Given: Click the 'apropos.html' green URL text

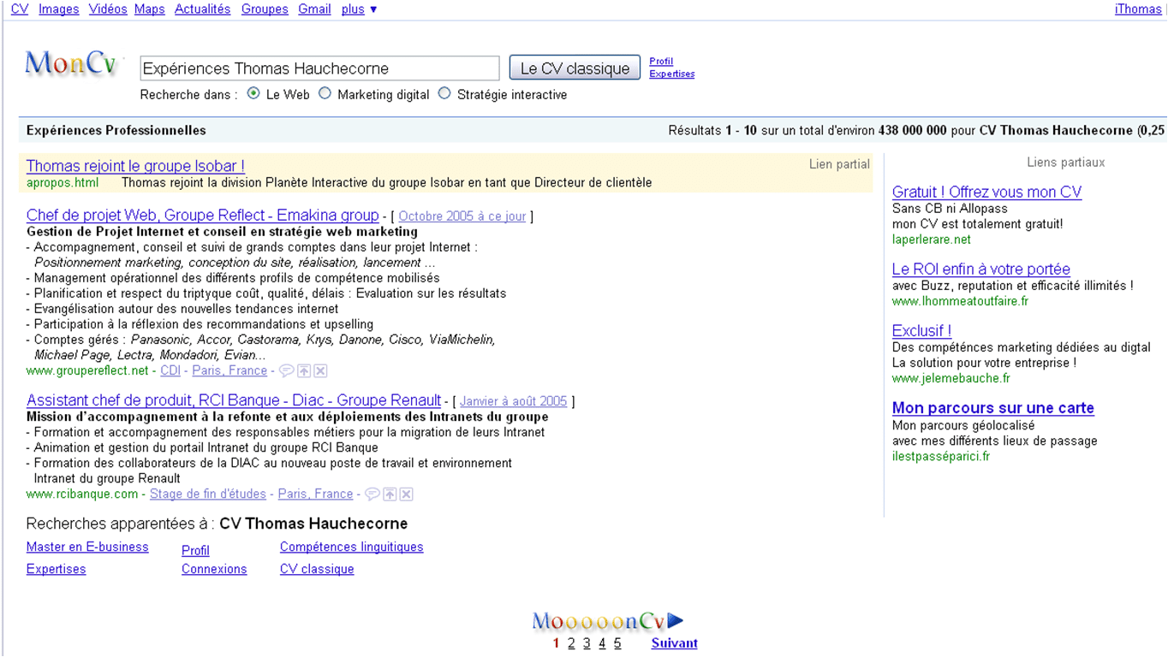Looking at the screenshot, I should point(63,182).
